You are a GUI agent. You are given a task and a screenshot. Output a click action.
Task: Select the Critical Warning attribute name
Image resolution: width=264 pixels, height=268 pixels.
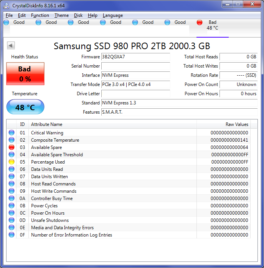coord(47,133)
